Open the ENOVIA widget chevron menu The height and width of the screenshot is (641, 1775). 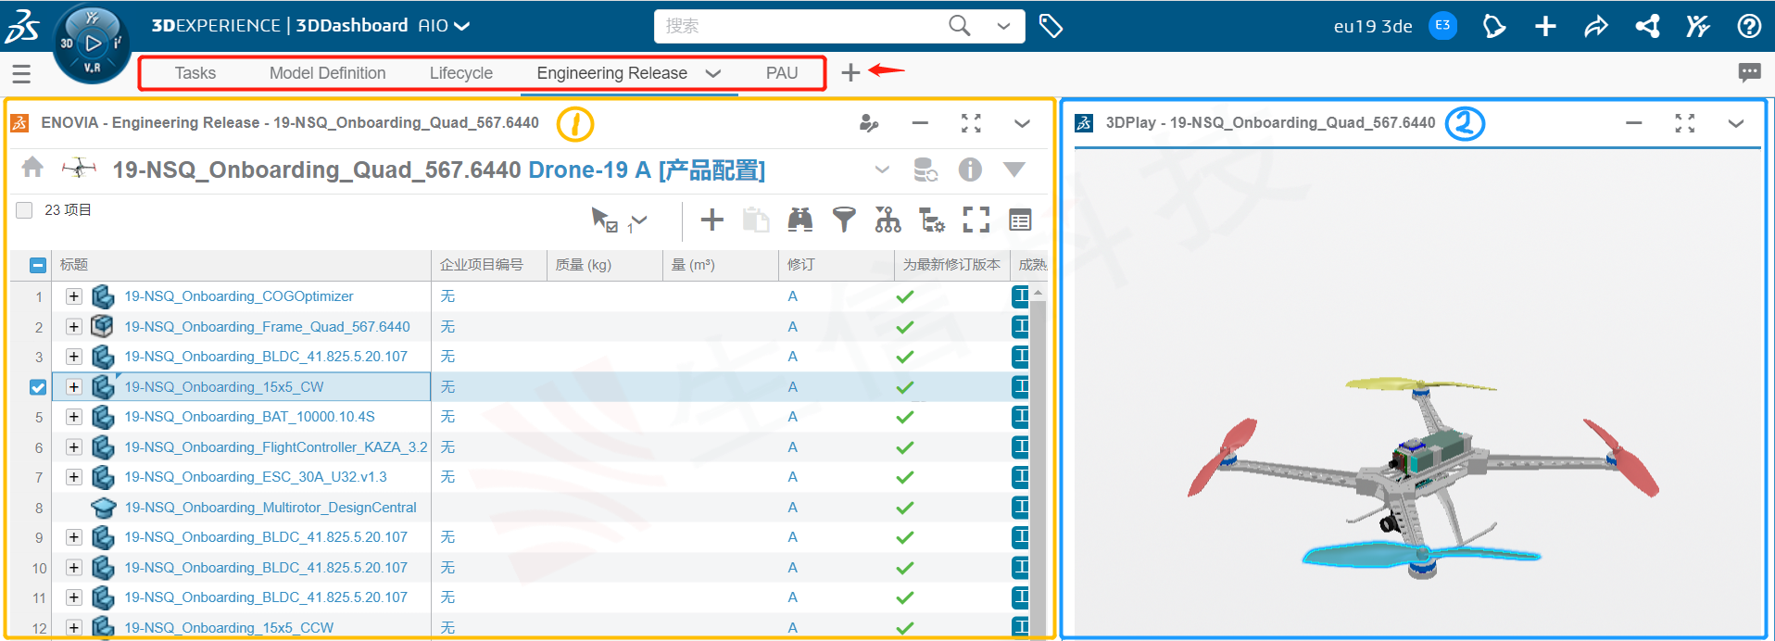click(x=1022, y=123)
